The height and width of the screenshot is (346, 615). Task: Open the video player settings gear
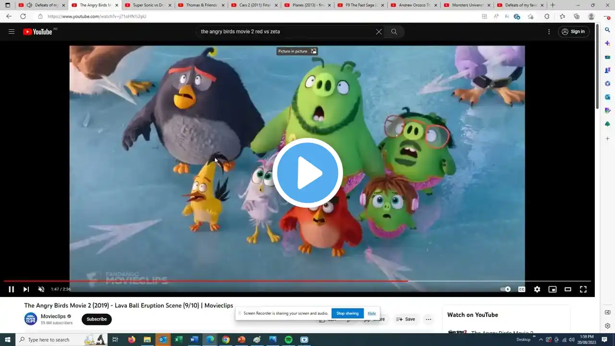[537, 289]
